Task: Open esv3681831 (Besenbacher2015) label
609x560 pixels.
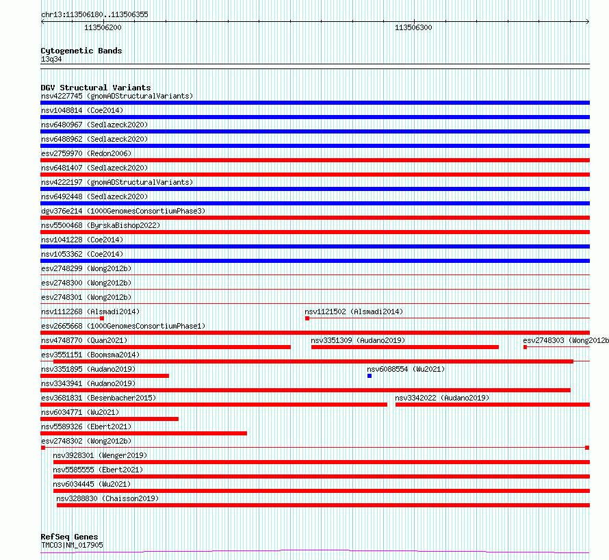Action: 99,398
